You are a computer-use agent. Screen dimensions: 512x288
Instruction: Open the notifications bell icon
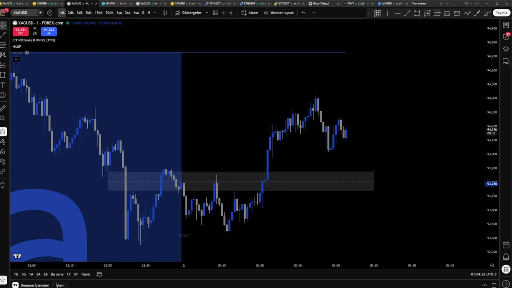point(506,257)
